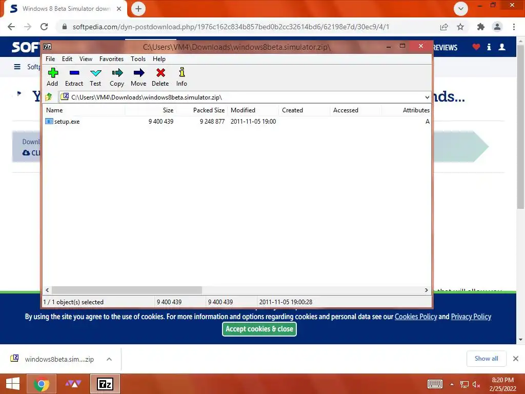Viewport: 525px width, 394px height.
Task: Click the Softpedia page vertical scrollbar
Action: pyautogui.click(x=520, y=127)
